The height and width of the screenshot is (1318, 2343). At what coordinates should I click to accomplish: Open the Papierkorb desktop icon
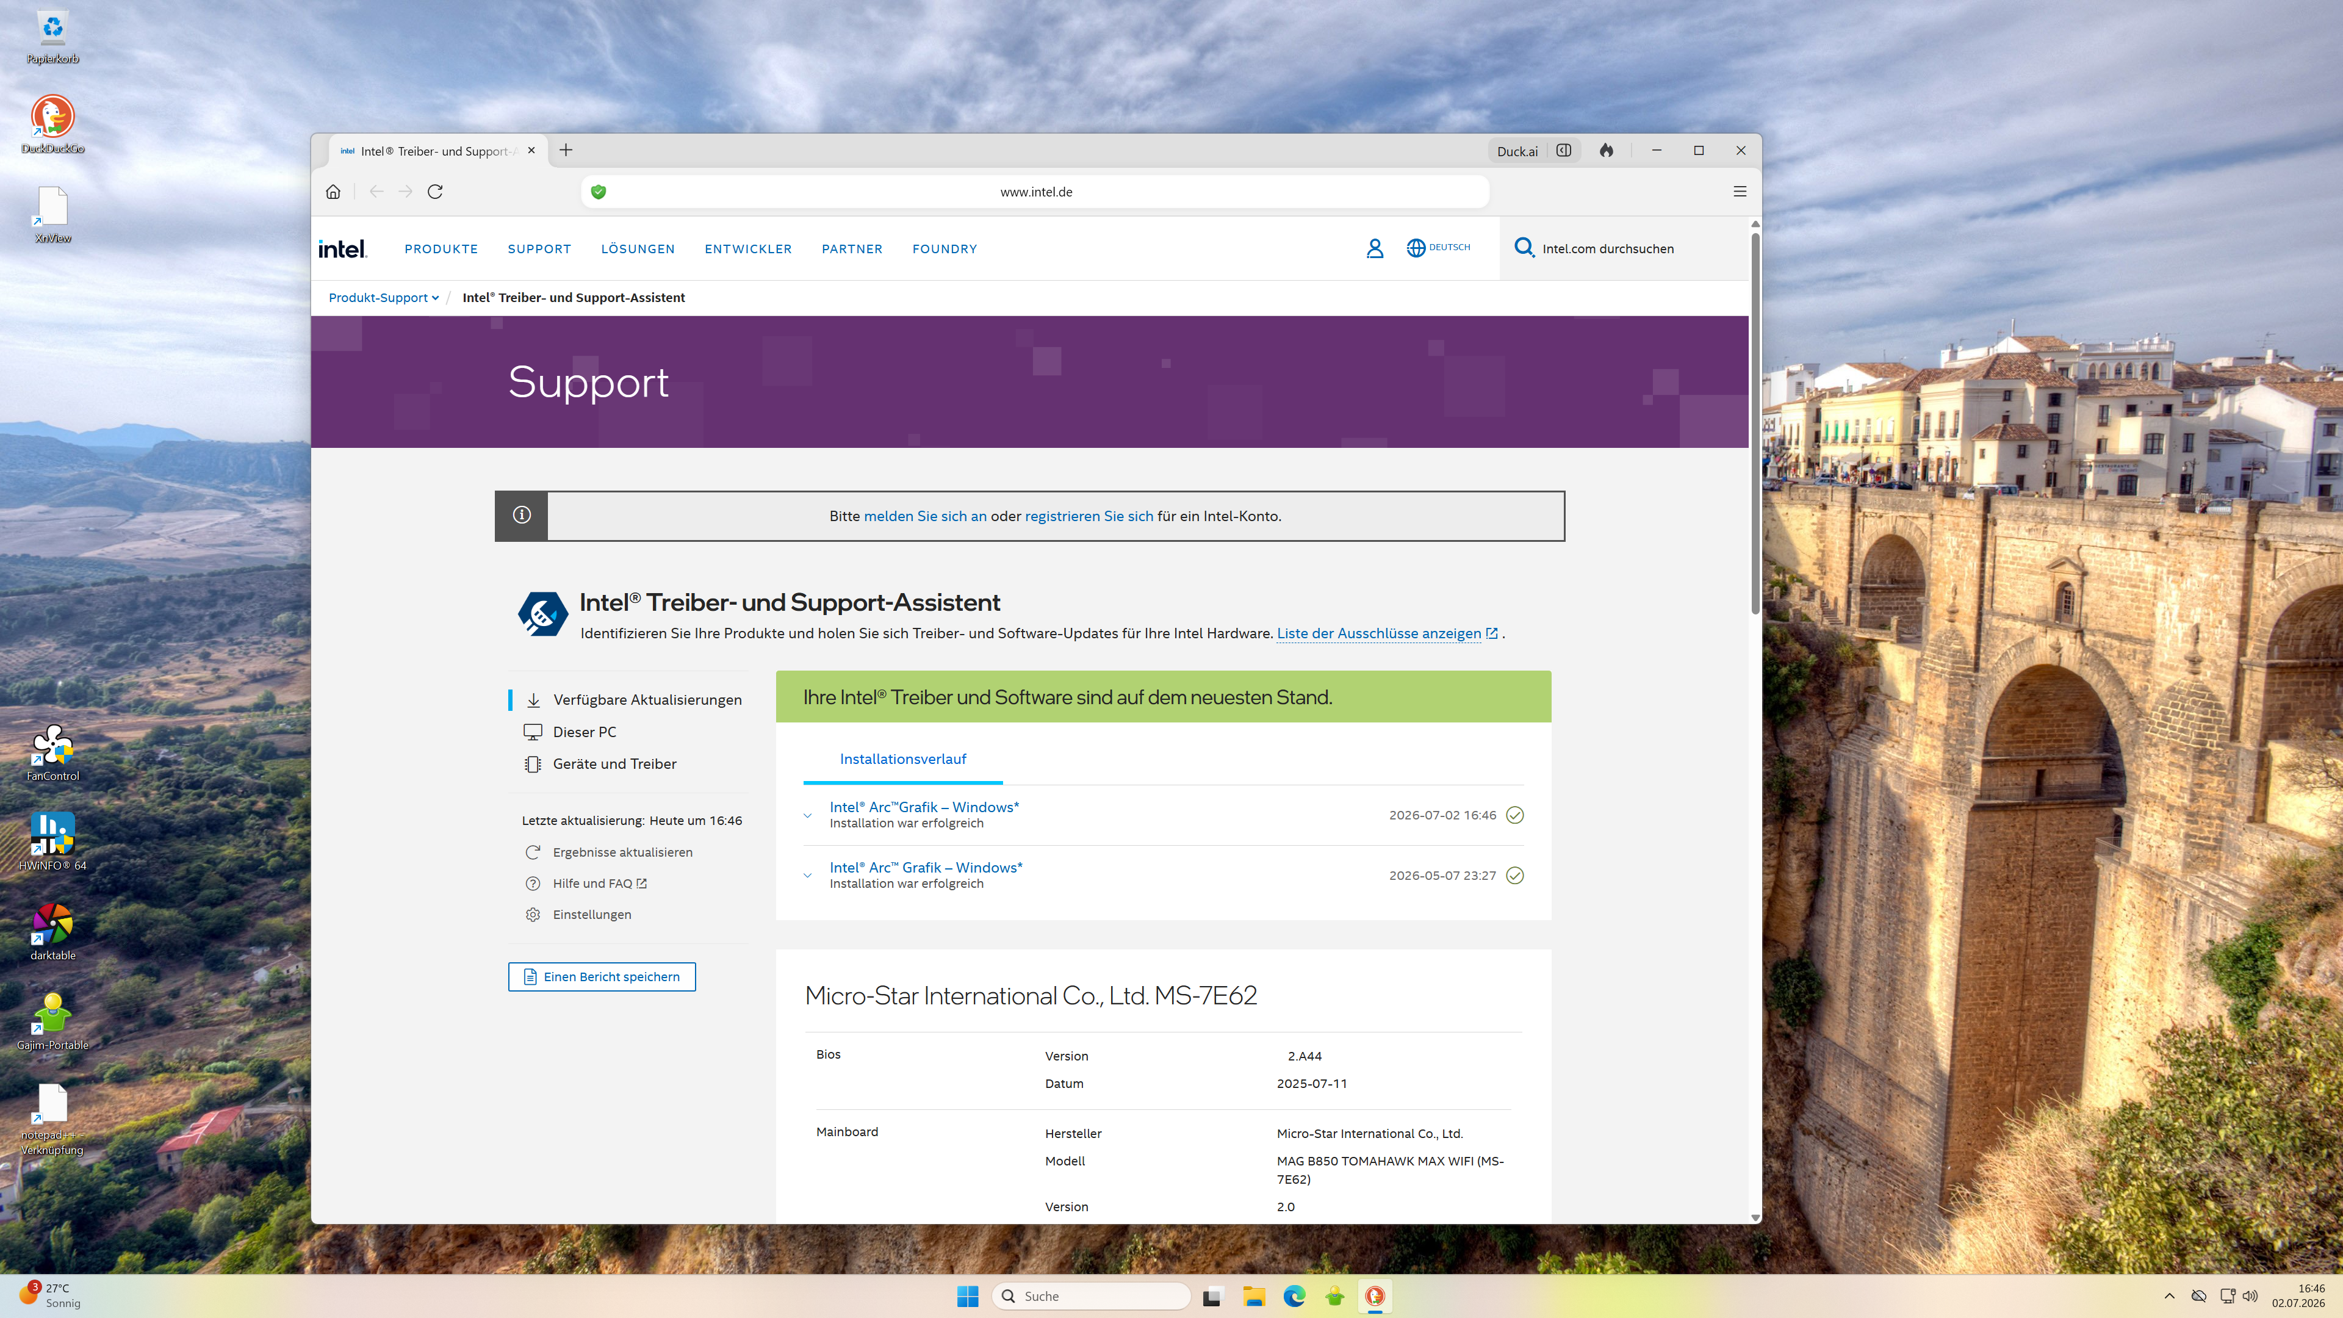click(x=52, y=37)
